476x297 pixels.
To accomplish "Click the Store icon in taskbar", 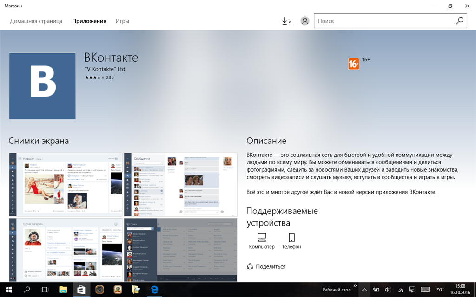I will tap(81, 290).
